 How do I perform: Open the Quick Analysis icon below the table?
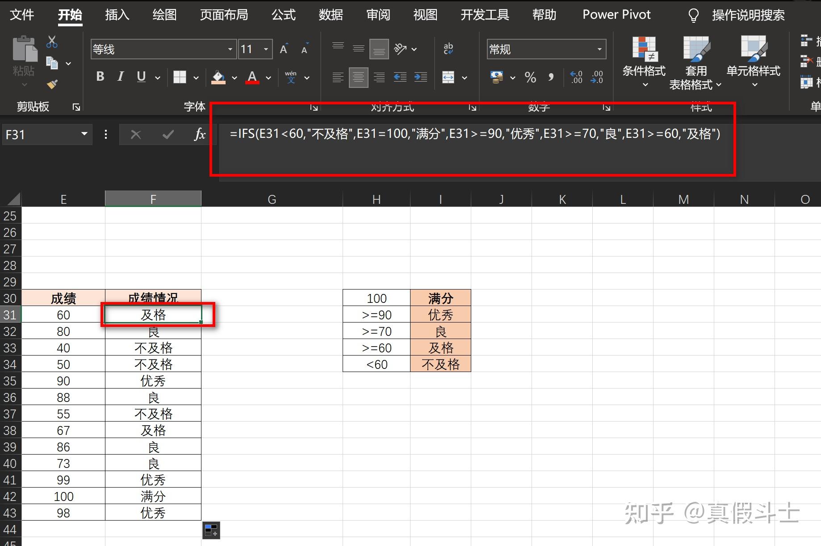pos(211,530)
